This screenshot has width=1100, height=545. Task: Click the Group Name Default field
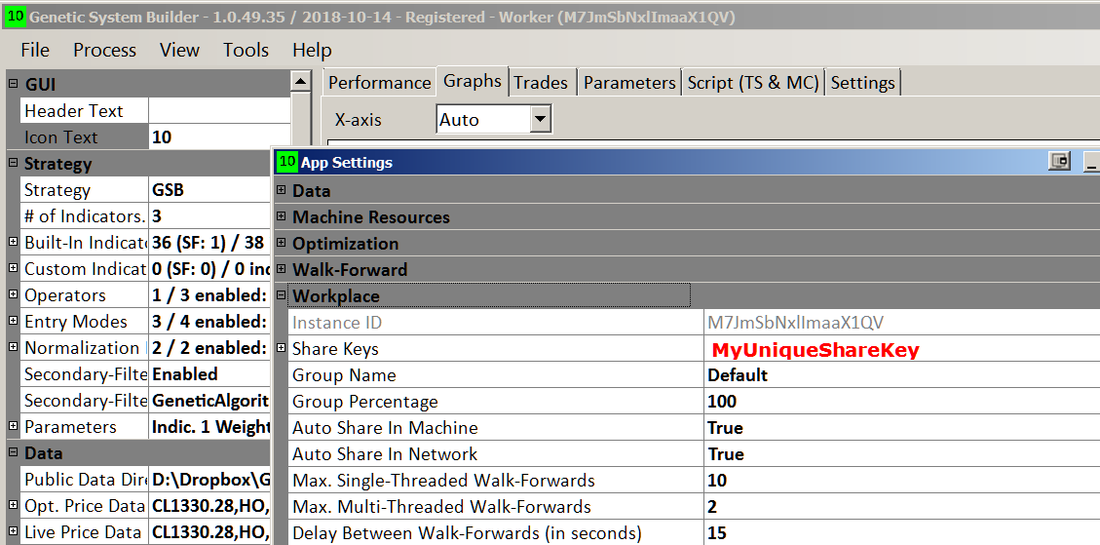coord(738,375)
